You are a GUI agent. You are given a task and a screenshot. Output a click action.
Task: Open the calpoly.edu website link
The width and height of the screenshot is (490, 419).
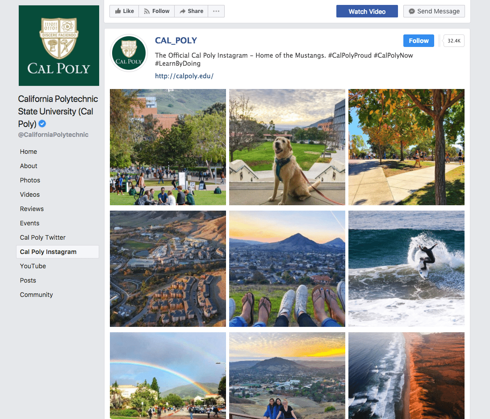coord(184,76)
